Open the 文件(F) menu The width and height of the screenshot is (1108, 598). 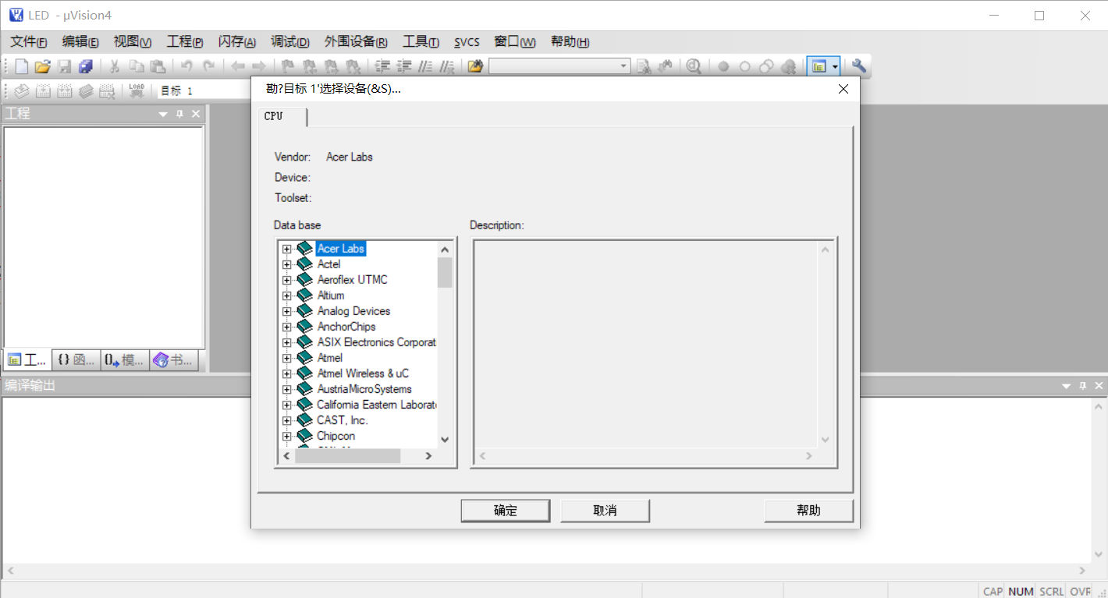click(x=29, y=42)
